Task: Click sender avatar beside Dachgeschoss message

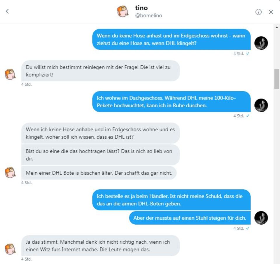Action: point(261,105)
